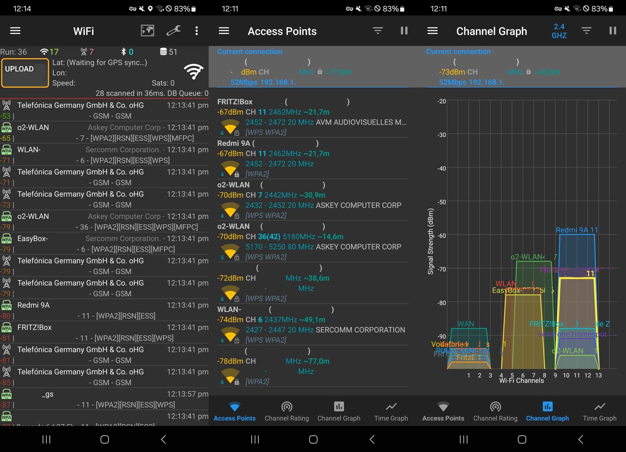Tap the database count indicator showing 51

[168, 52]
